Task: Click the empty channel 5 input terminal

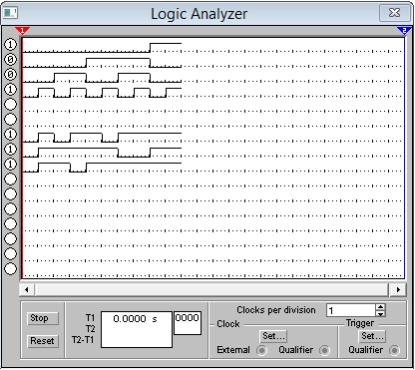Action: pyautogui.click(x=10, y=104)
